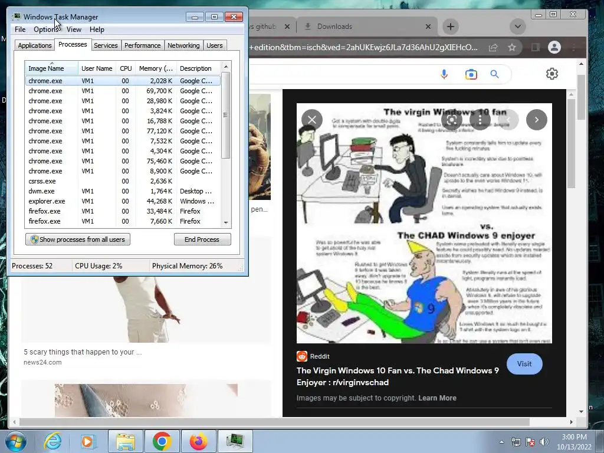Screen dimensions: 604x453
Task: Open Chrome tab search dropdown chevron
Action: pos(518,27)
